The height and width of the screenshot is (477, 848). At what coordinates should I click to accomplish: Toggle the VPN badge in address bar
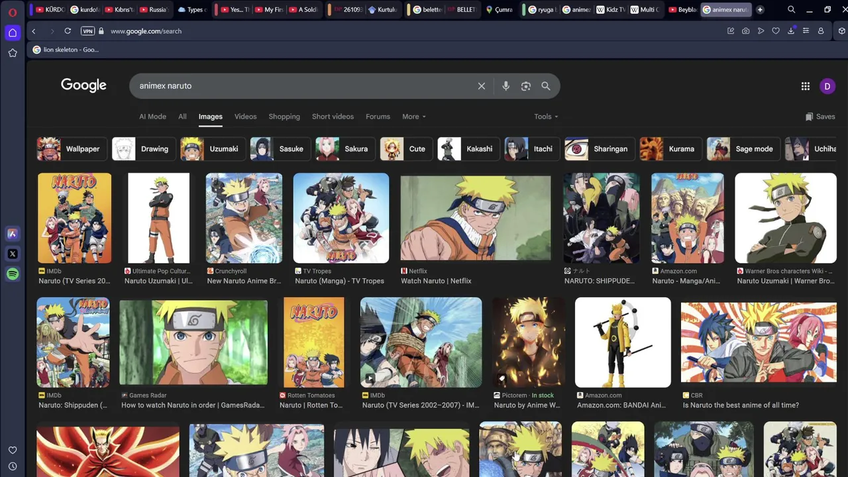tap(87, 31)
